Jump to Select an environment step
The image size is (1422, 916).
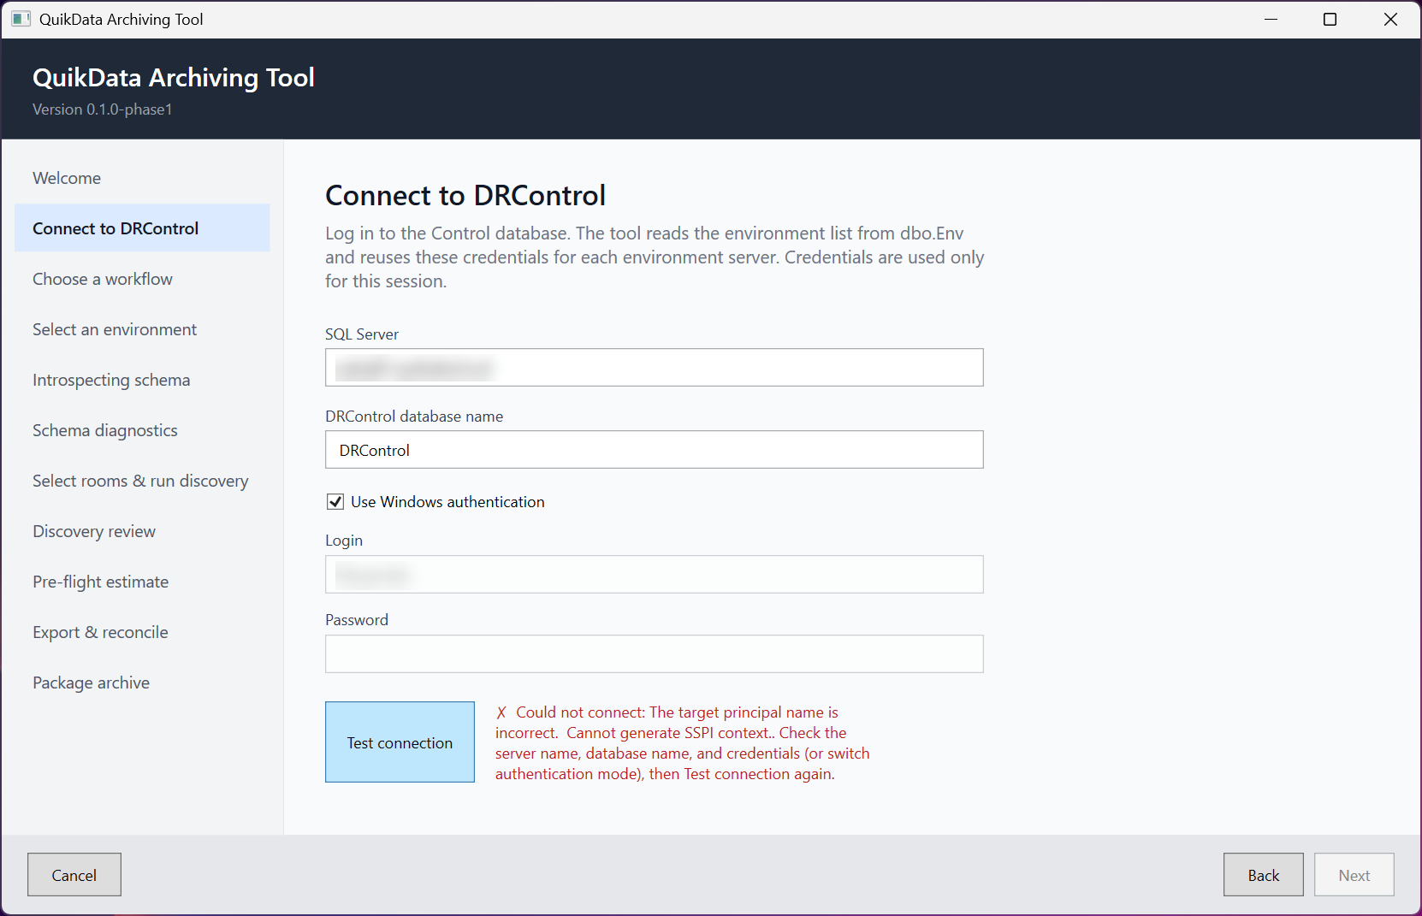point(142,329)
